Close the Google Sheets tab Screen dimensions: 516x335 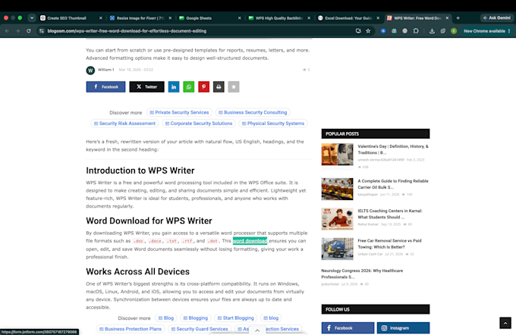click(240, 18)
